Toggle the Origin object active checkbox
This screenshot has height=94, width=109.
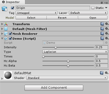(x=13, y=8)
